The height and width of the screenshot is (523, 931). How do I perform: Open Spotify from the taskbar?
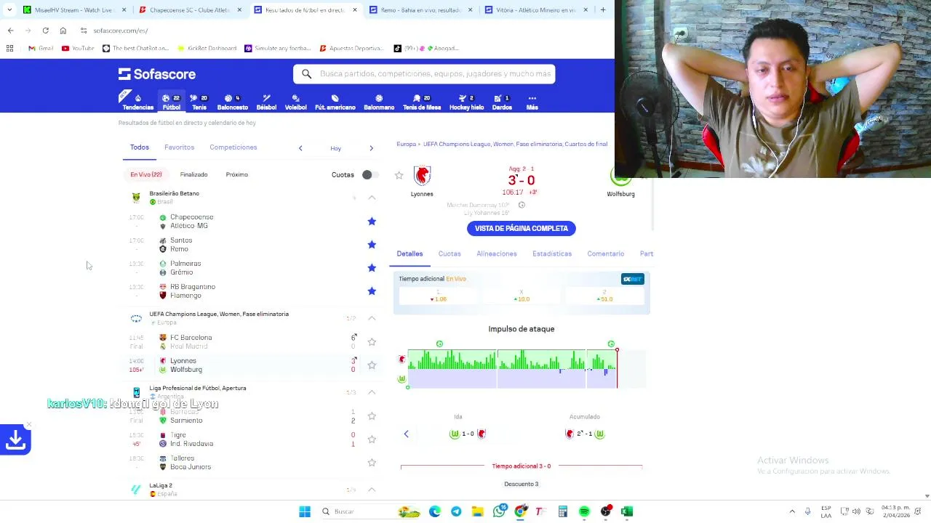(x=584, y=511)
